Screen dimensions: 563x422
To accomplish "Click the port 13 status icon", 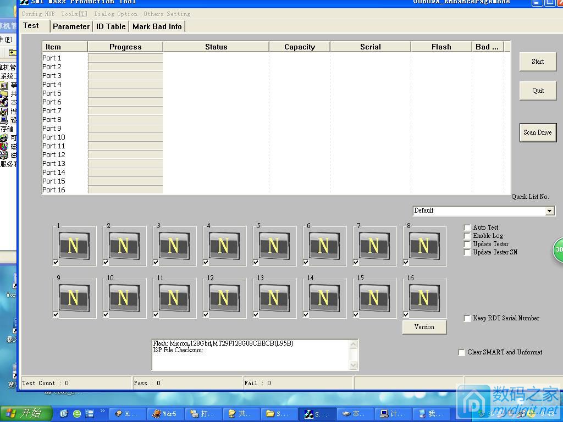I will tap(274, 298).
